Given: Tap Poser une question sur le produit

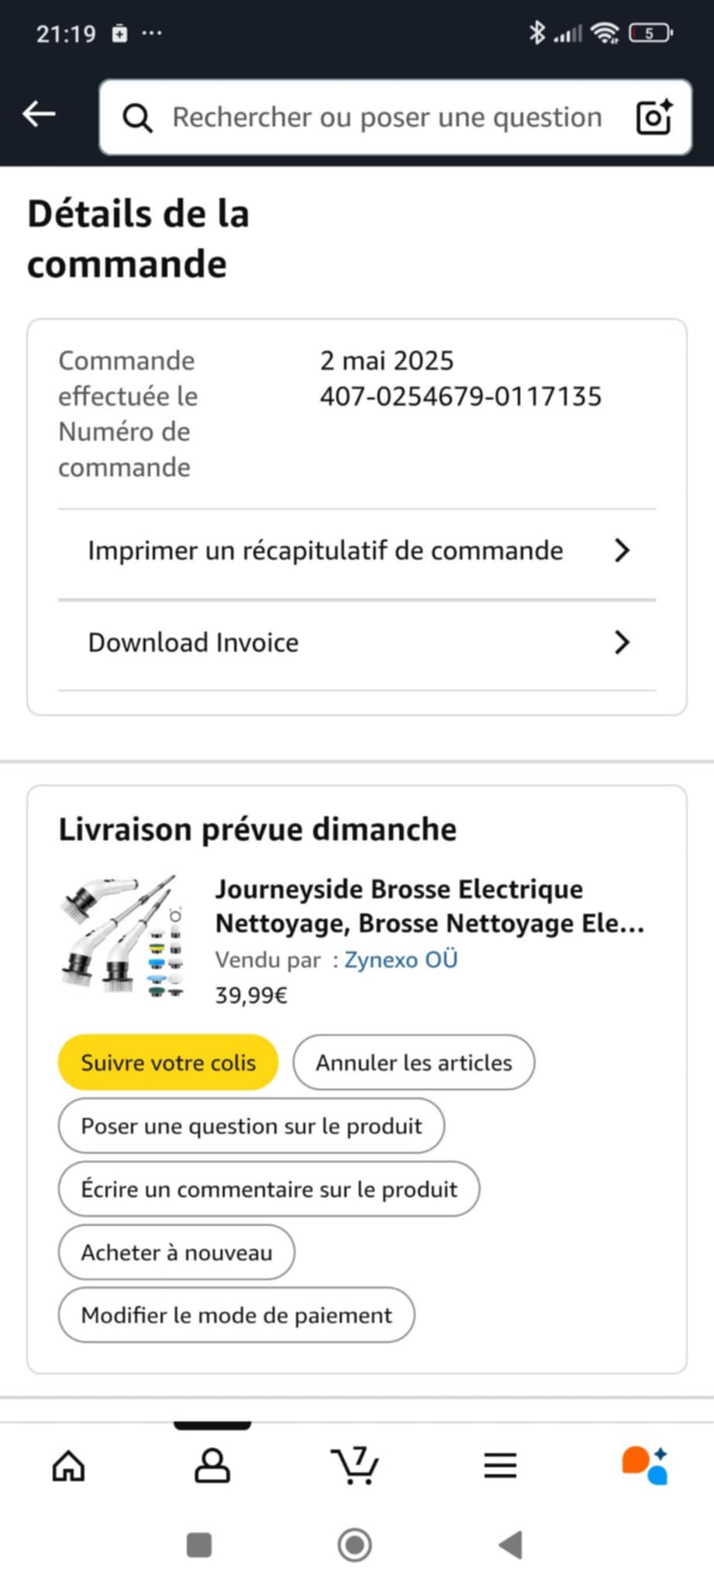Looking at the screenshot, I should pos(251,1126).
